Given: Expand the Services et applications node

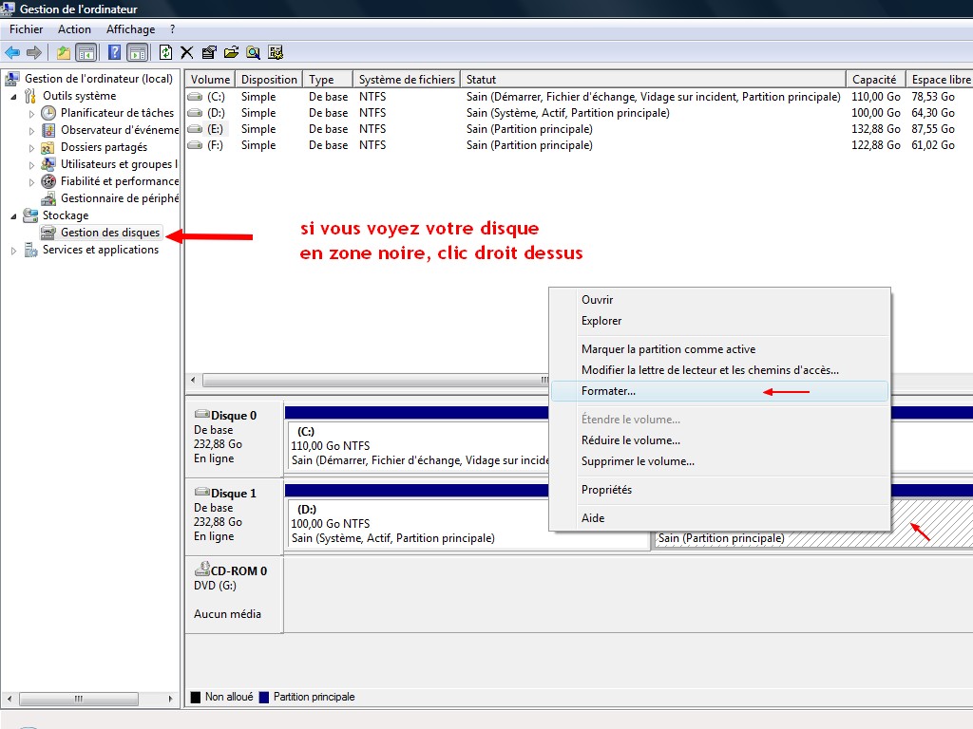Looking at the screenshot, I should pyautogui.click(x=13, y=251).
